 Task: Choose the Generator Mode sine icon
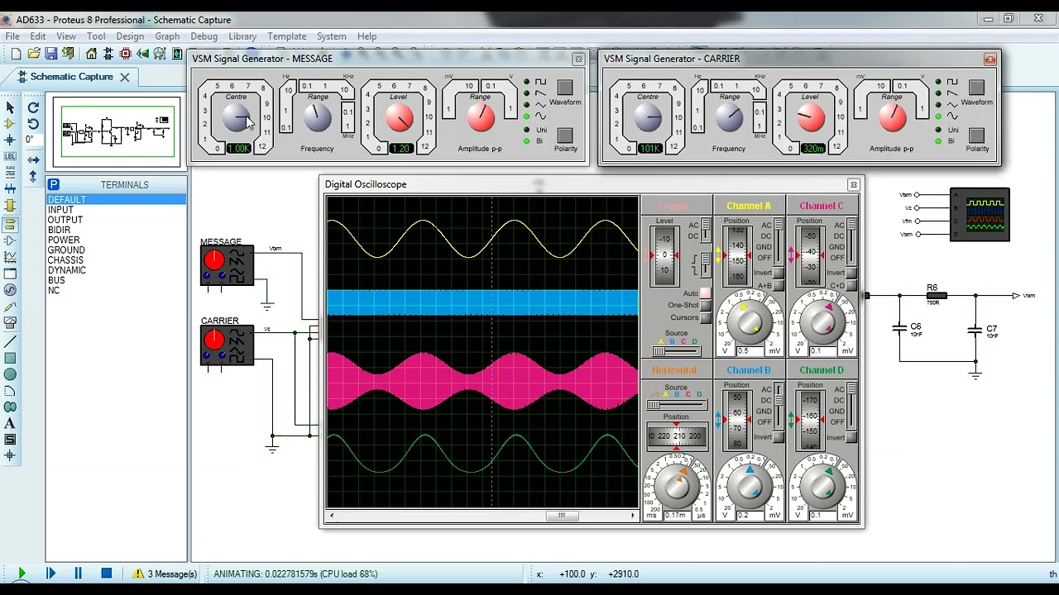point(10,290)
